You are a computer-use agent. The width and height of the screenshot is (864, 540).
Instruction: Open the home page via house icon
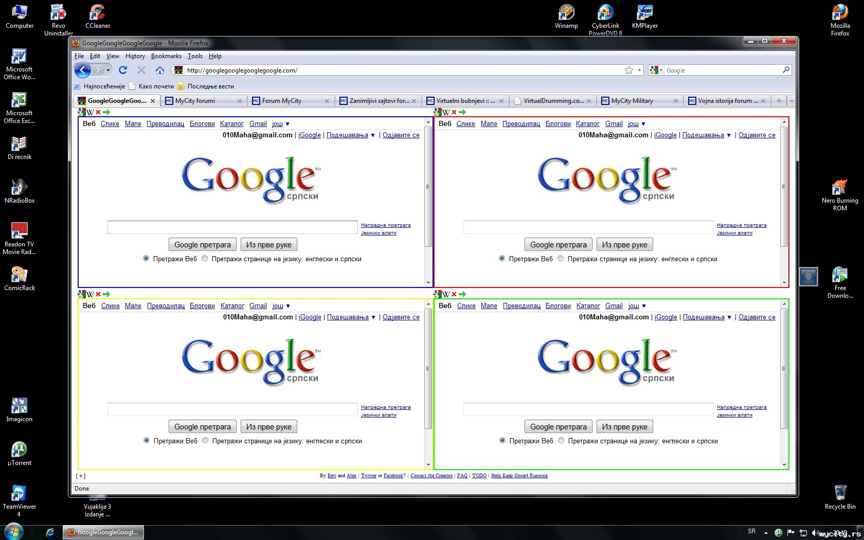click(x=160, y=70)
